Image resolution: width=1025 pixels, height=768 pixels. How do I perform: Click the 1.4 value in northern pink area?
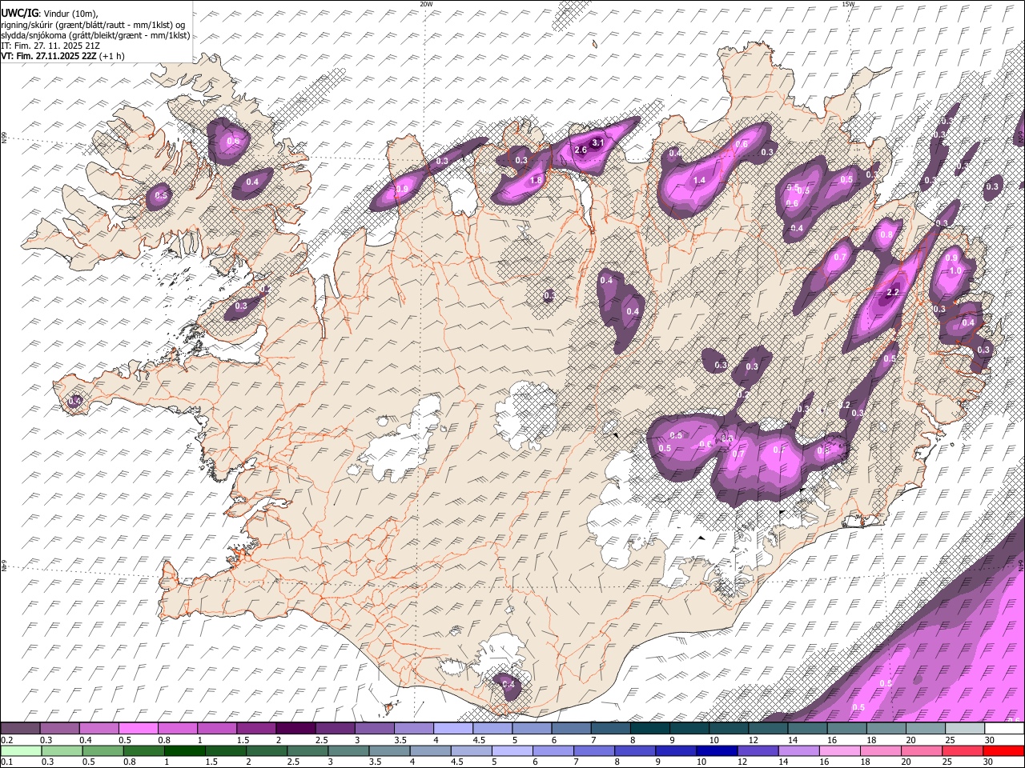click(699, 181)
